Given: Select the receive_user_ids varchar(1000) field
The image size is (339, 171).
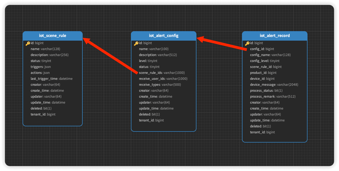Looking at the screenshot, I should [163, 79].
